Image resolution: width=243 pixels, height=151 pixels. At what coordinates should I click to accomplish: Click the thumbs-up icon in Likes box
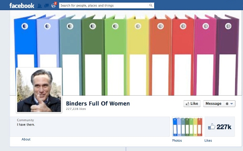[211, 127]
